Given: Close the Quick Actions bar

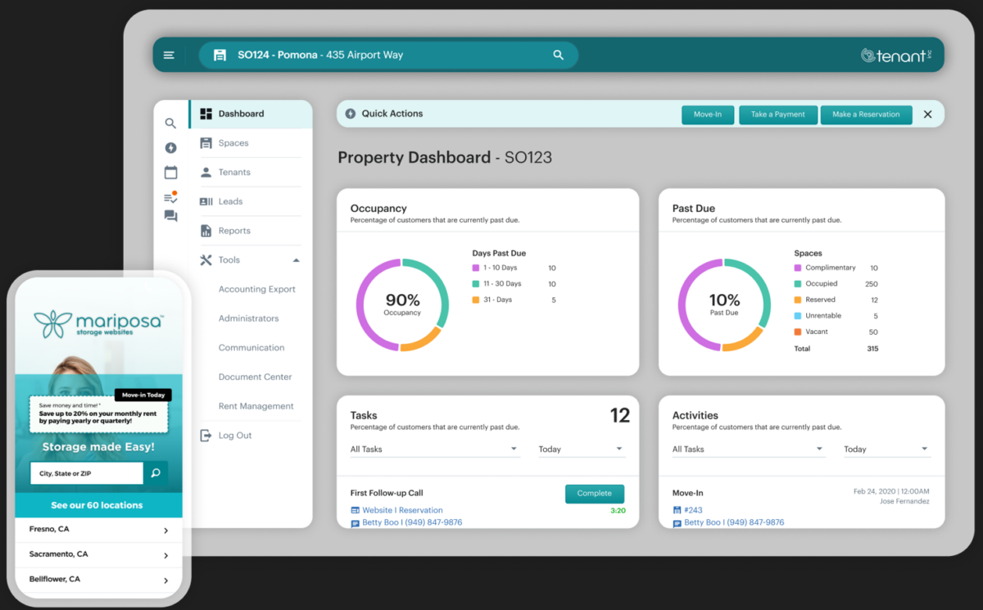Looking at the screenshot, I should pos(927,115).
